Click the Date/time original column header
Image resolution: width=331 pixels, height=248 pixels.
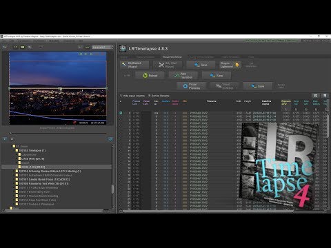[266, 103]
